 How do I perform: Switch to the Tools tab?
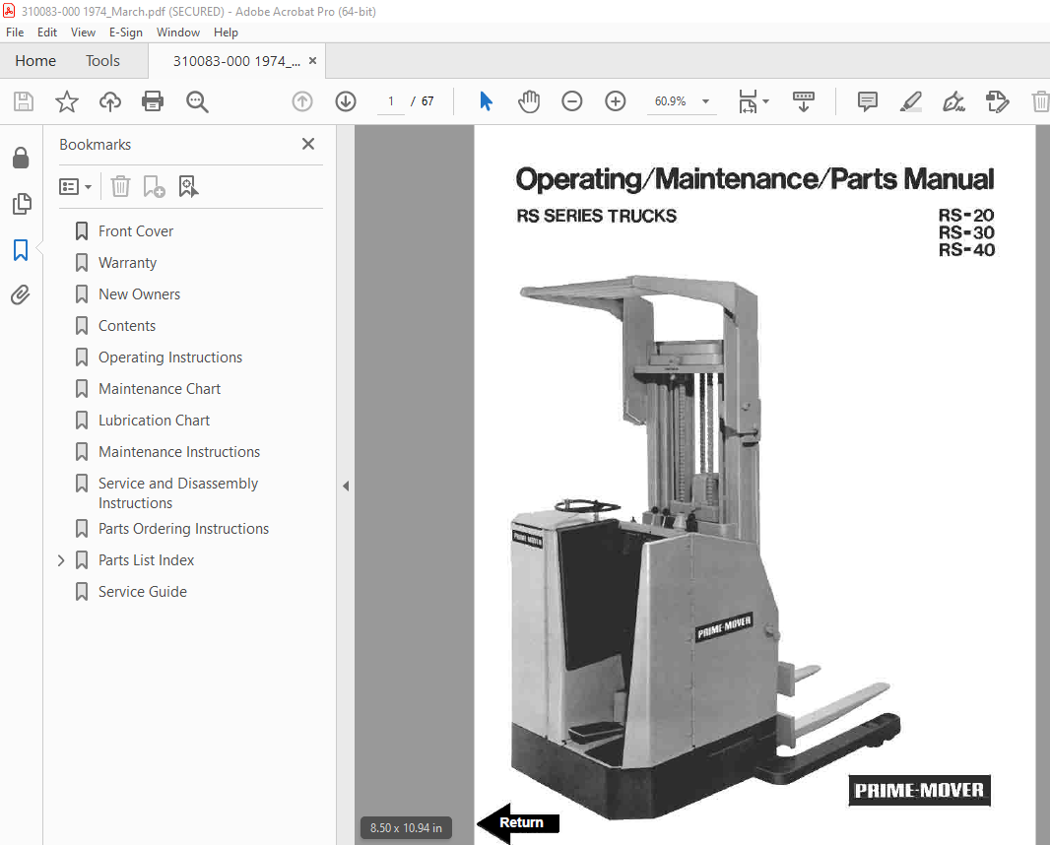[102, 61]
